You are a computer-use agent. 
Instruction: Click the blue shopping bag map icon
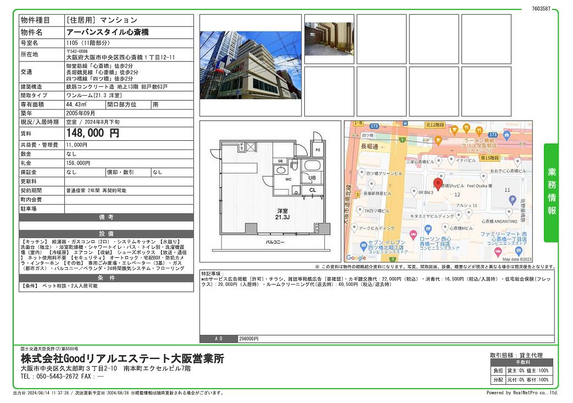507,135
